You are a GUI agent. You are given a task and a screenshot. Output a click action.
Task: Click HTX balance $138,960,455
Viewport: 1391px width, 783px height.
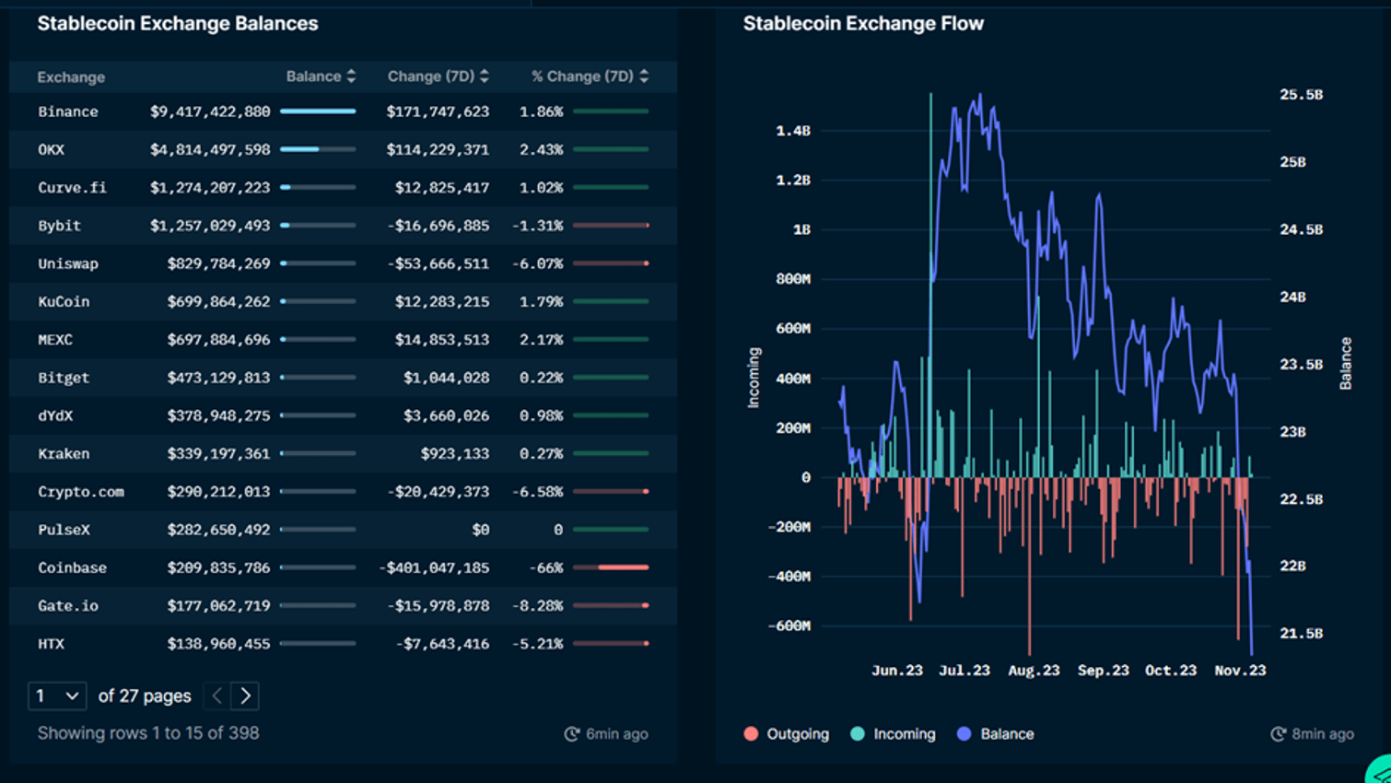(x=219, y=644)
